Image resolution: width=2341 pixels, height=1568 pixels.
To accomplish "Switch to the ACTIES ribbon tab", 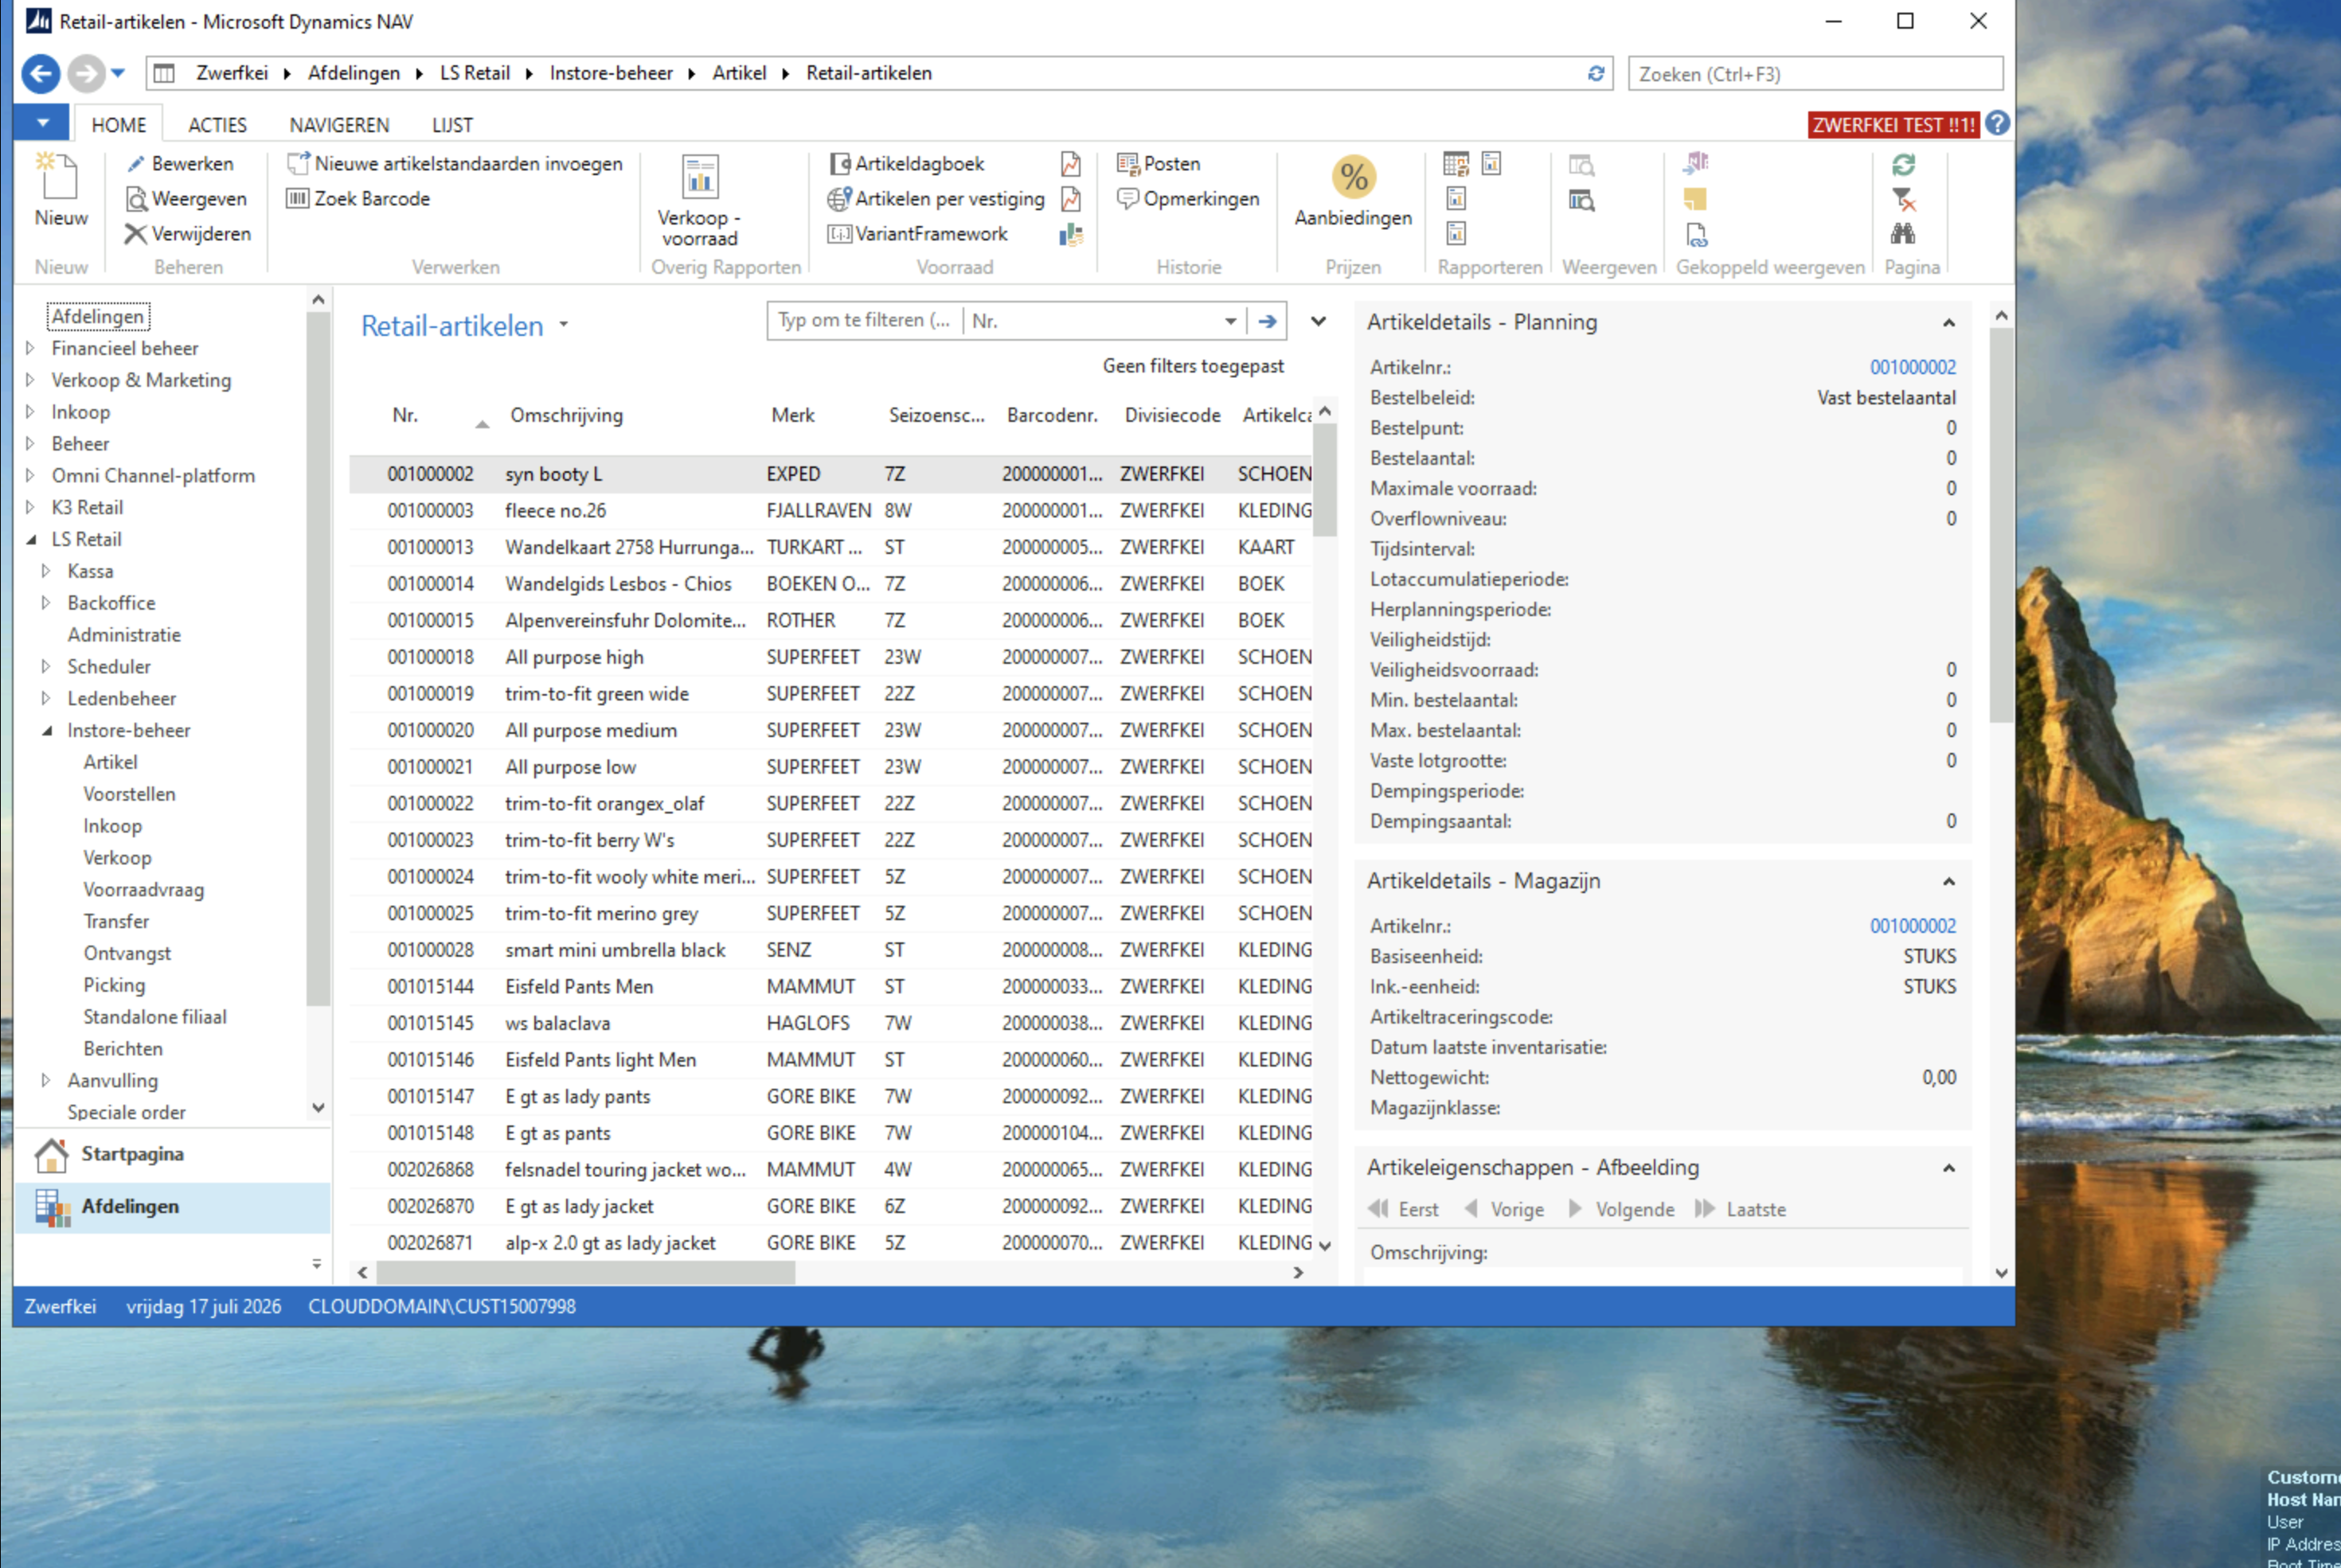I will [217, 125].
